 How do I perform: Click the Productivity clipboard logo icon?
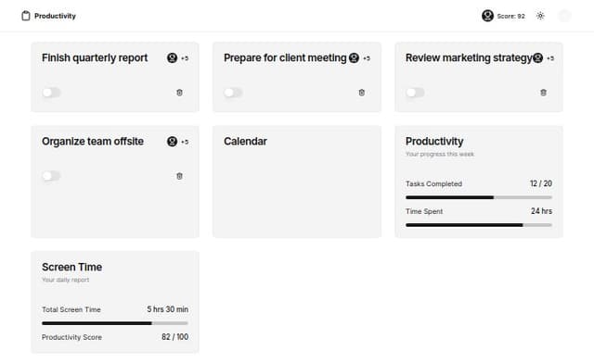pyautogui.click(x=26, y=16)
